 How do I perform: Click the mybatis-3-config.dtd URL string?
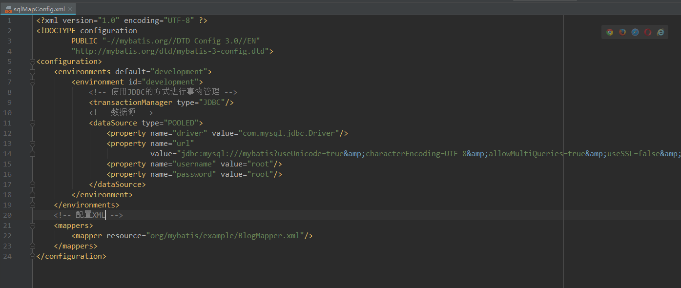click(170, 51)
